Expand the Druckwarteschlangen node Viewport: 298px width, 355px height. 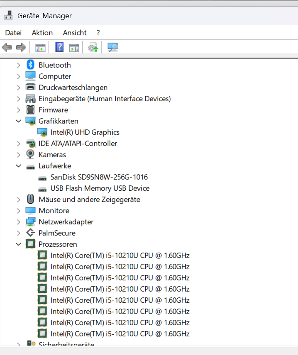click(x=19, y=88)
